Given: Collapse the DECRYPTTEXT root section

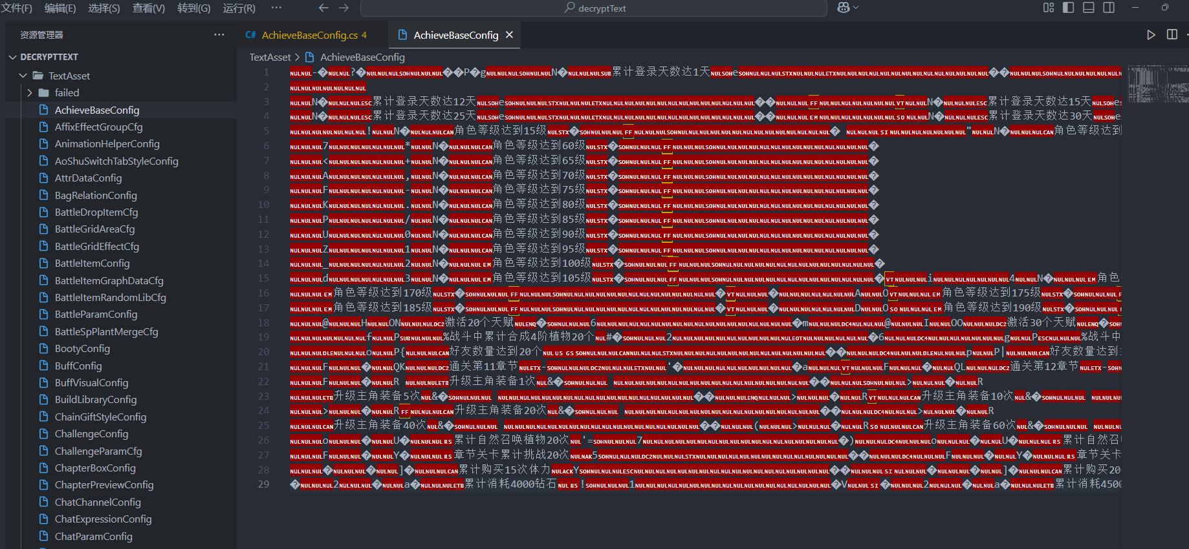Looking at the screenshot, I should tap(12, 57).
